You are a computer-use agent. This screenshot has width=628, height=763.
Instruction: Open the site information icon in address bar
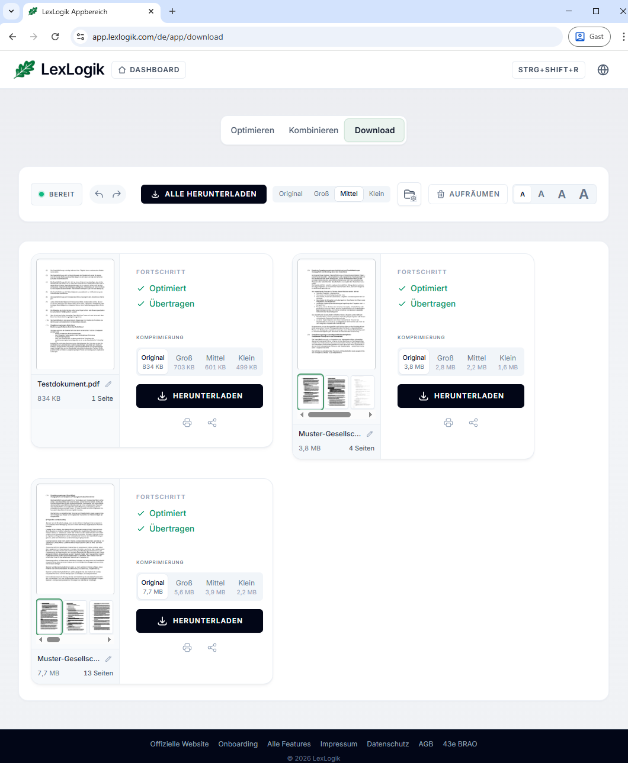coord(81,37)
